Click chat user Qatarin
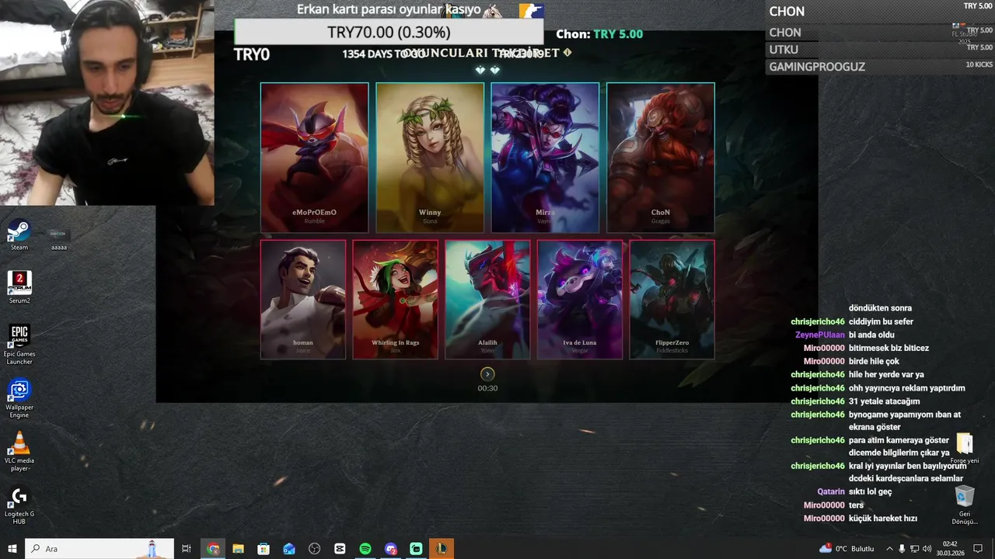This screenshot has width=995, height=559. (x=831, y=491)
